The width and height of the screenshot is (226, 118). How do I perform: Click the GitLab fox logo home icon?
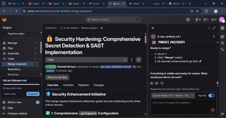click(x=4, y=20)
